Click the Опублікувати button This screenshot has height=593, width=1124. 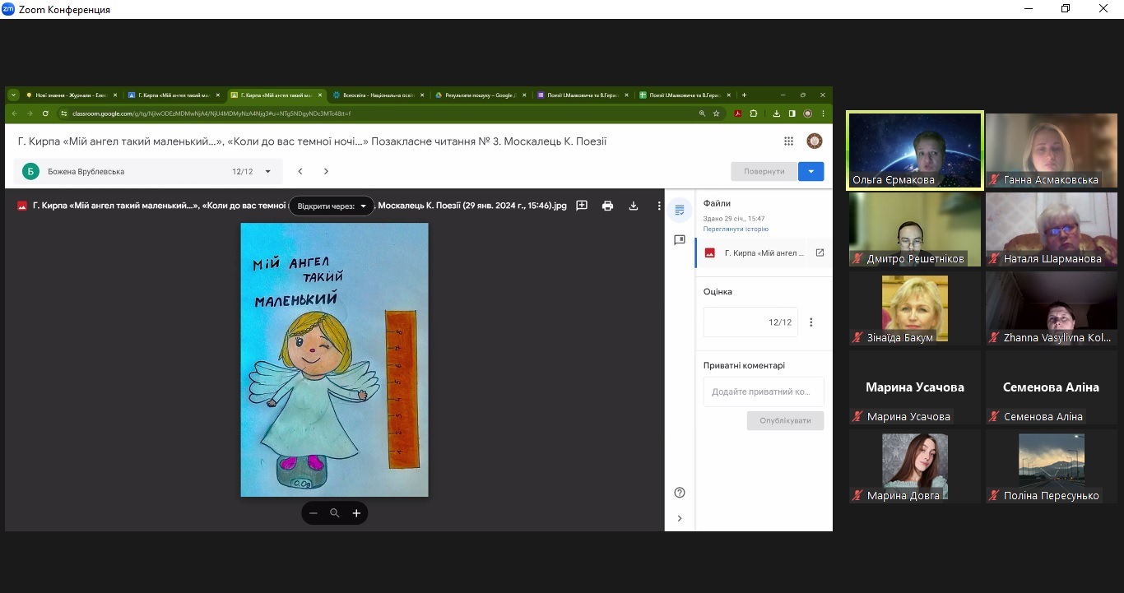pyautogui.click(x=785, y=420)
